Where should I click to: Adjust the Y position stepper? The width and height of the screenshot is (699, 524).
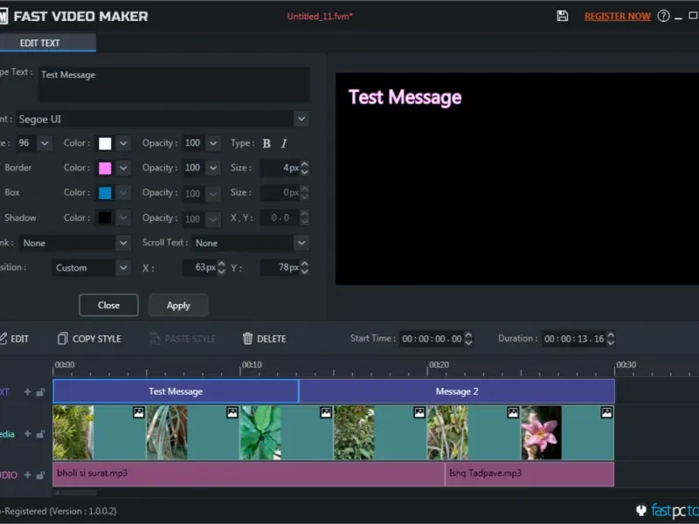coord(304,268)
